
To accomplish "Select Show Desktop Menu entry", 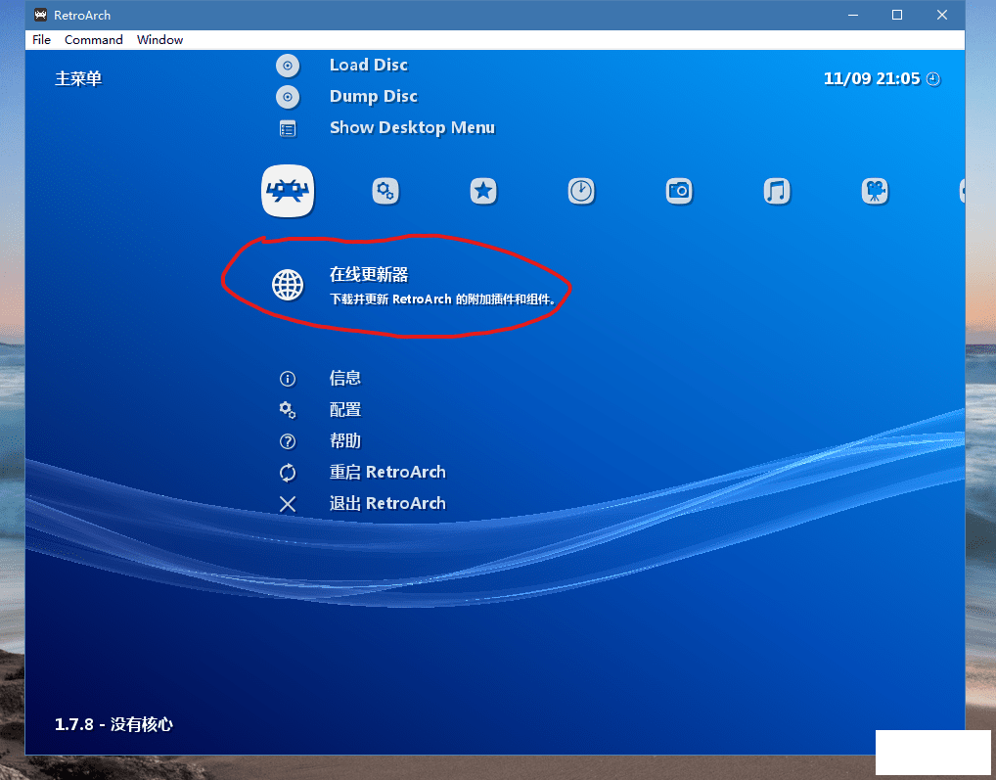I will click(x=412, y=127).
